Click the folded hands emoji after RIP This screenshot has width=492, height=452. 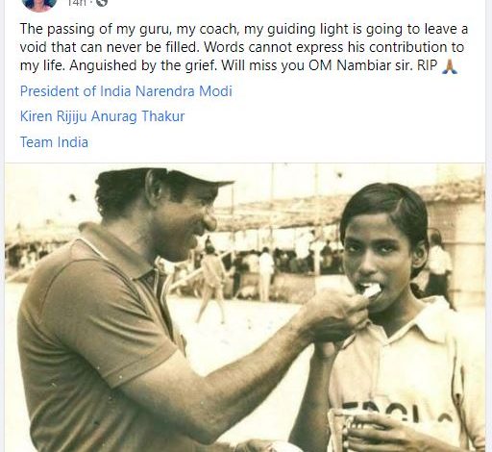click(450, 66)
